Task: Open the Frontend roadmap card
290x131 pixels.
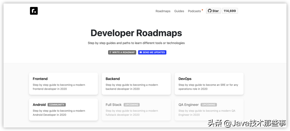Action: [x=63, y=84]
